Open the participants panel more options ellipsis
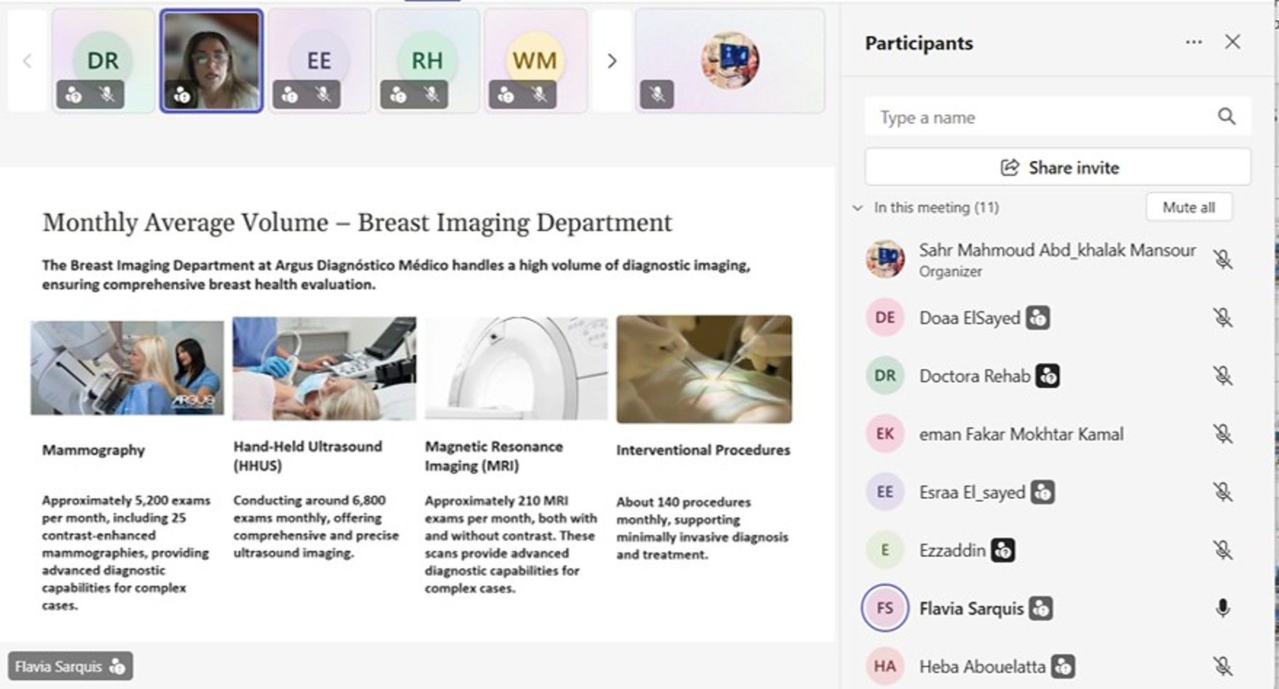 1193,43
